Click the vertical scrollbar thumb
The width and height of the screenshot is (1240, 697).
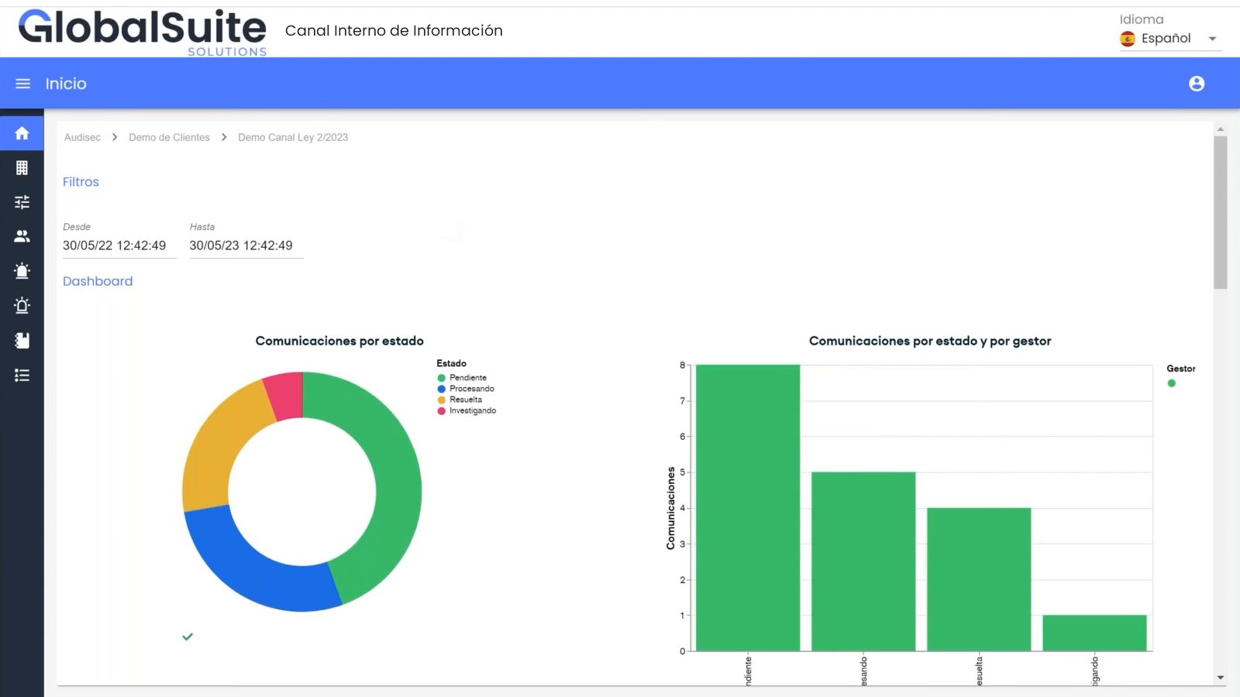click(x=1221, y=212)
